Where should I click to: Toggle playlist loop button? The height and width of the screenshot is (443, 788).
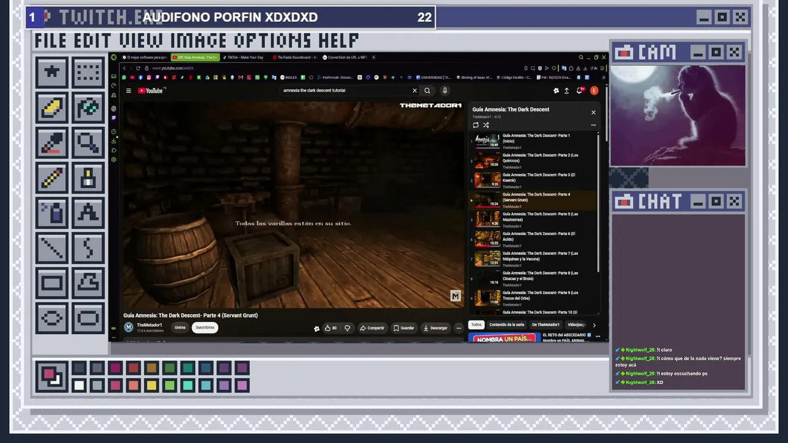(476, 125)
